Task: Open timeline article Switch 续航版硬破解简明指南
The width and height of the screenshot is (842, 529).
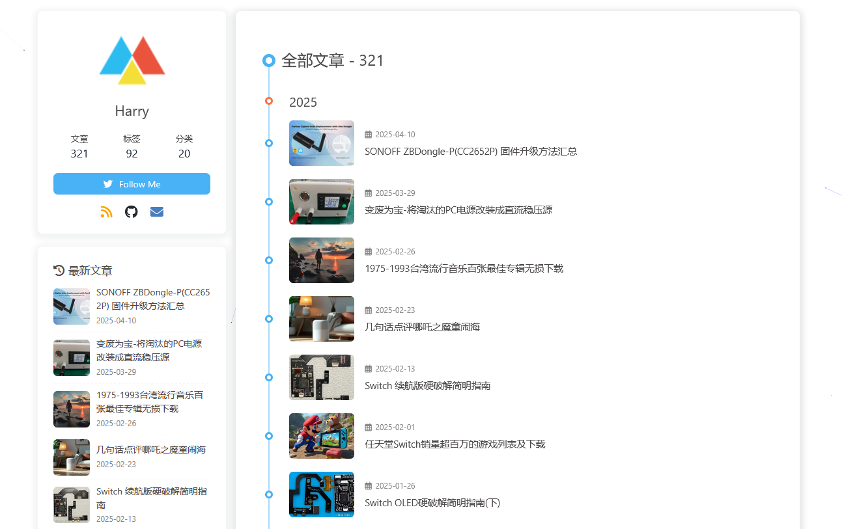Action: point(428,386)
